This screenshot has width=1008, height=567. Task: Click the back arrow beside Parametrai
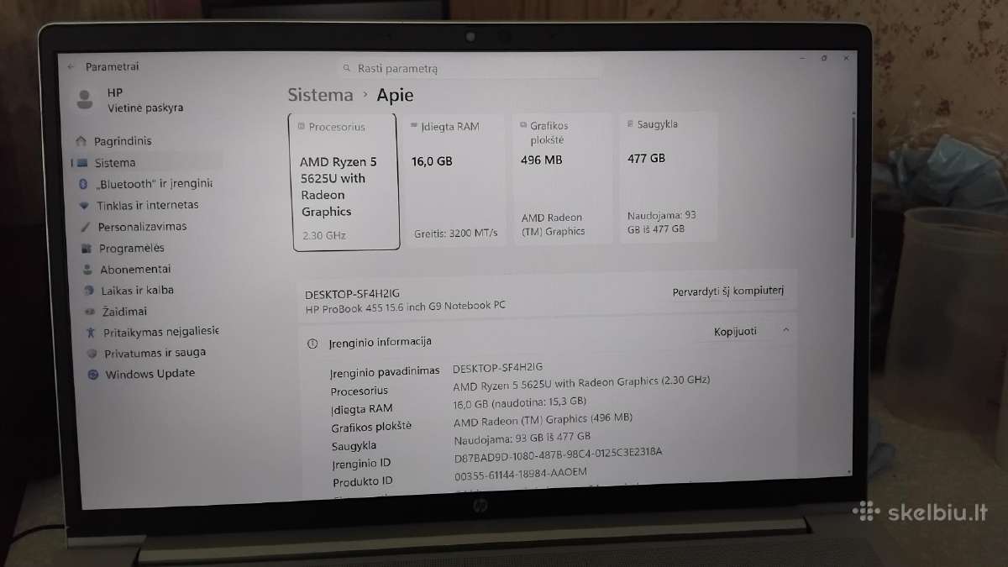71,66
